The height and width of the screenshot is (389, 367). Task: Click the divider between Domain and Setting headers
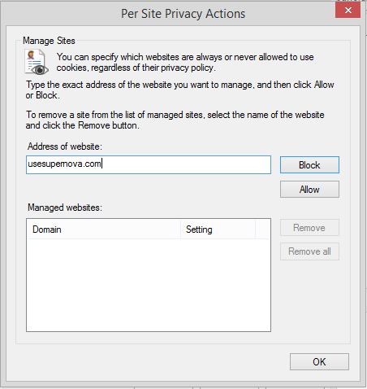point(180,229)
